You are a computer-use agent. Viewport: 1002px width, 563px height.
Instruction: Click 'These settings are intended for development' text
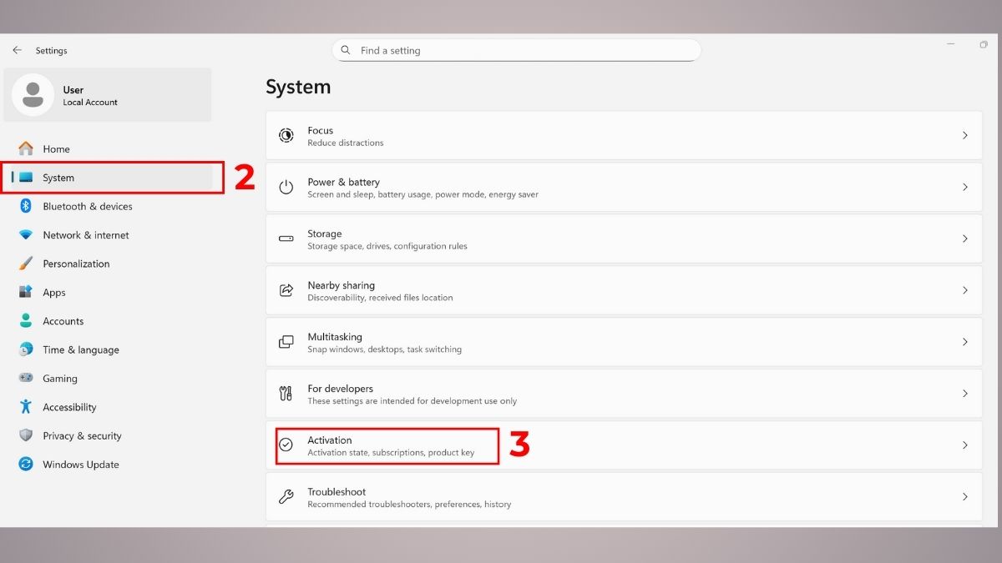point(412,401)
